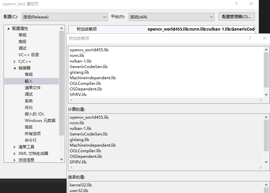
Task: Close the opencv_test 属性页 window
Action: (x=251, y=4)
